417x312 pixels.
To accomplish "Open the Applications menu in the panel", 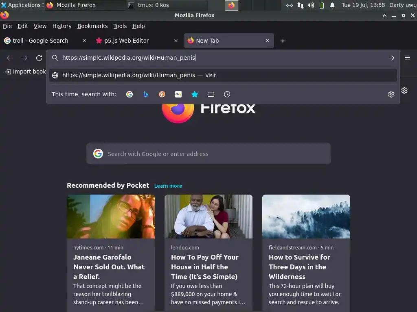I will pos(22,5).
